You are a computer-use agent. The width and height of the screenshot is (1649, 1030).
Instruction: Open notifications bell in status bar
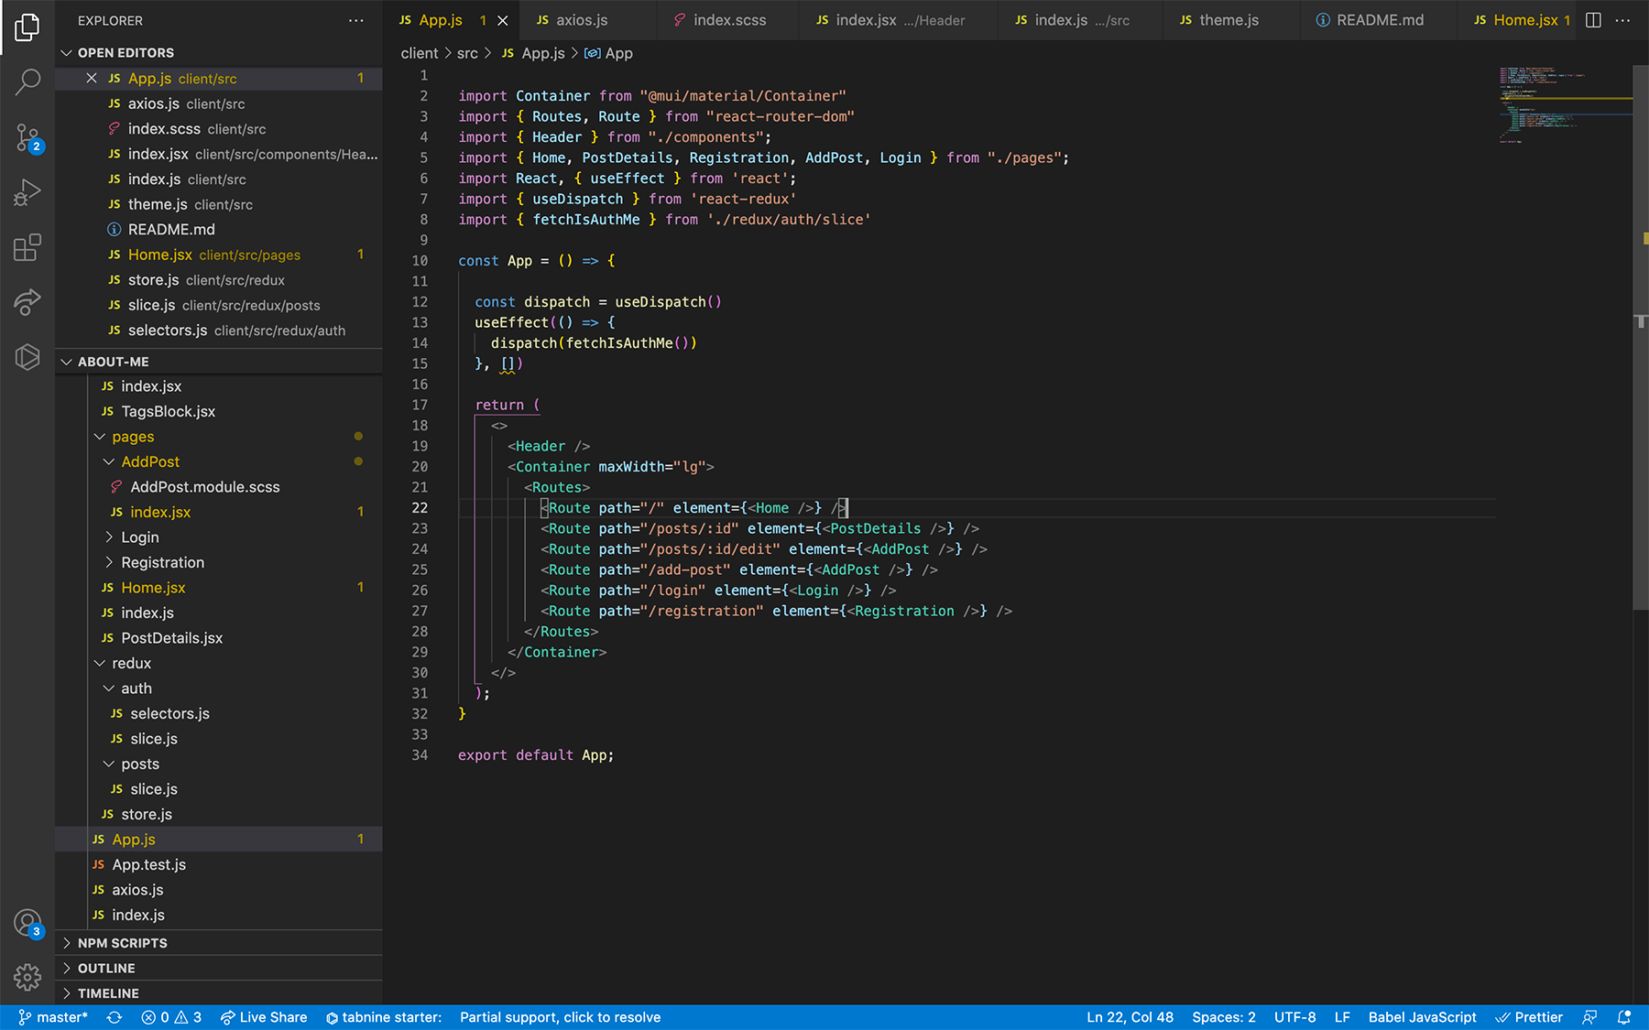pos(1624,1017)
